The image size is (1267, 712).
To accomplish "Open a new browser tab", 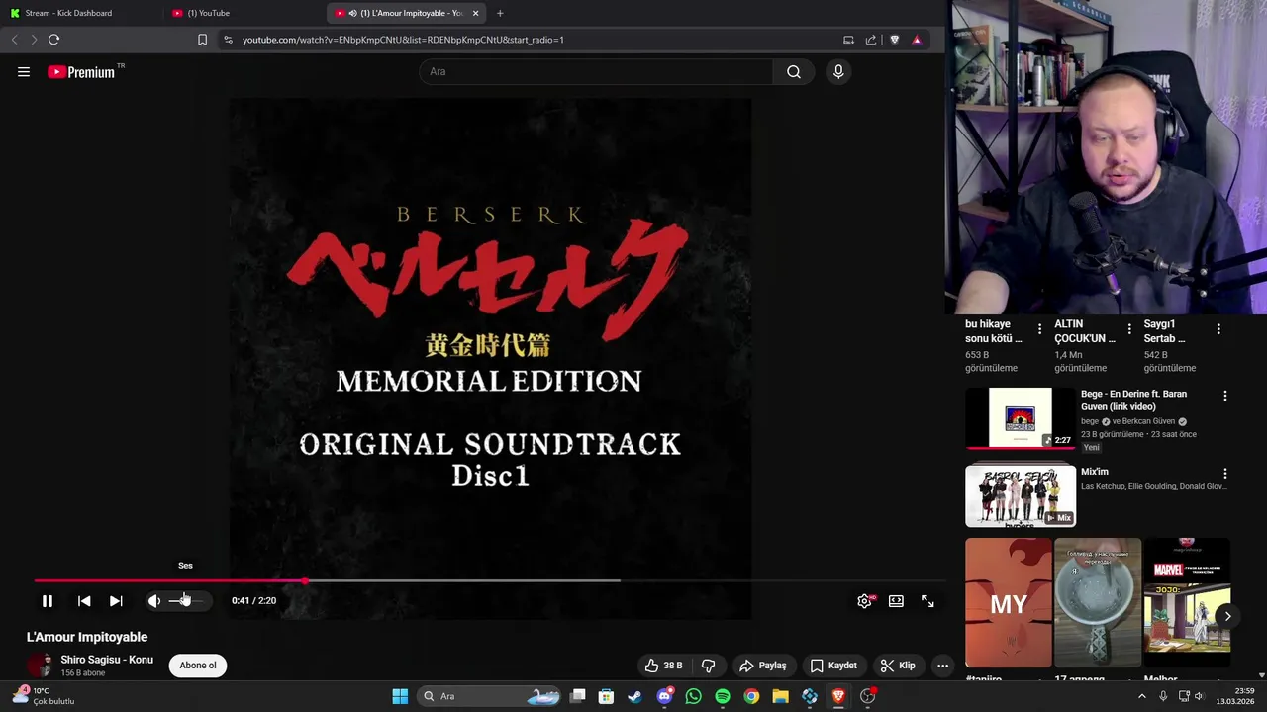I will 500,13.
